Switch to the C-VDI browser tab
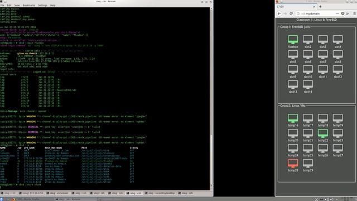357x201 pixels. (x=296, y=7)
